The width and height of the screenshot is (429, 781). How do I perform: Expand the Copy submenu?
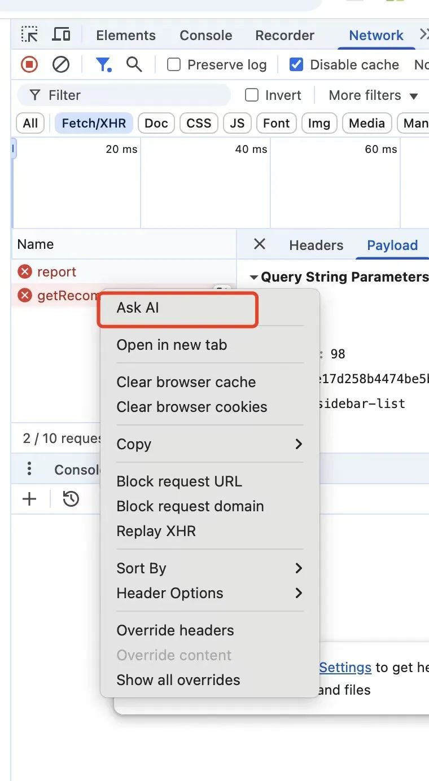pyautogui.click(x=209, y=444)
